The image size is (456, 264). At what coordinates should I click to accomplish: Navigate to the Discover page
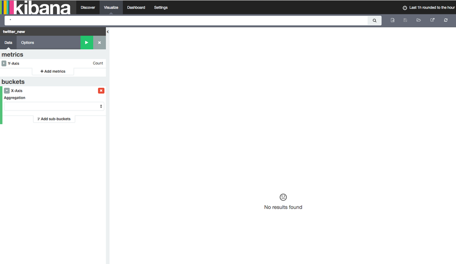(x=87, y=7)
